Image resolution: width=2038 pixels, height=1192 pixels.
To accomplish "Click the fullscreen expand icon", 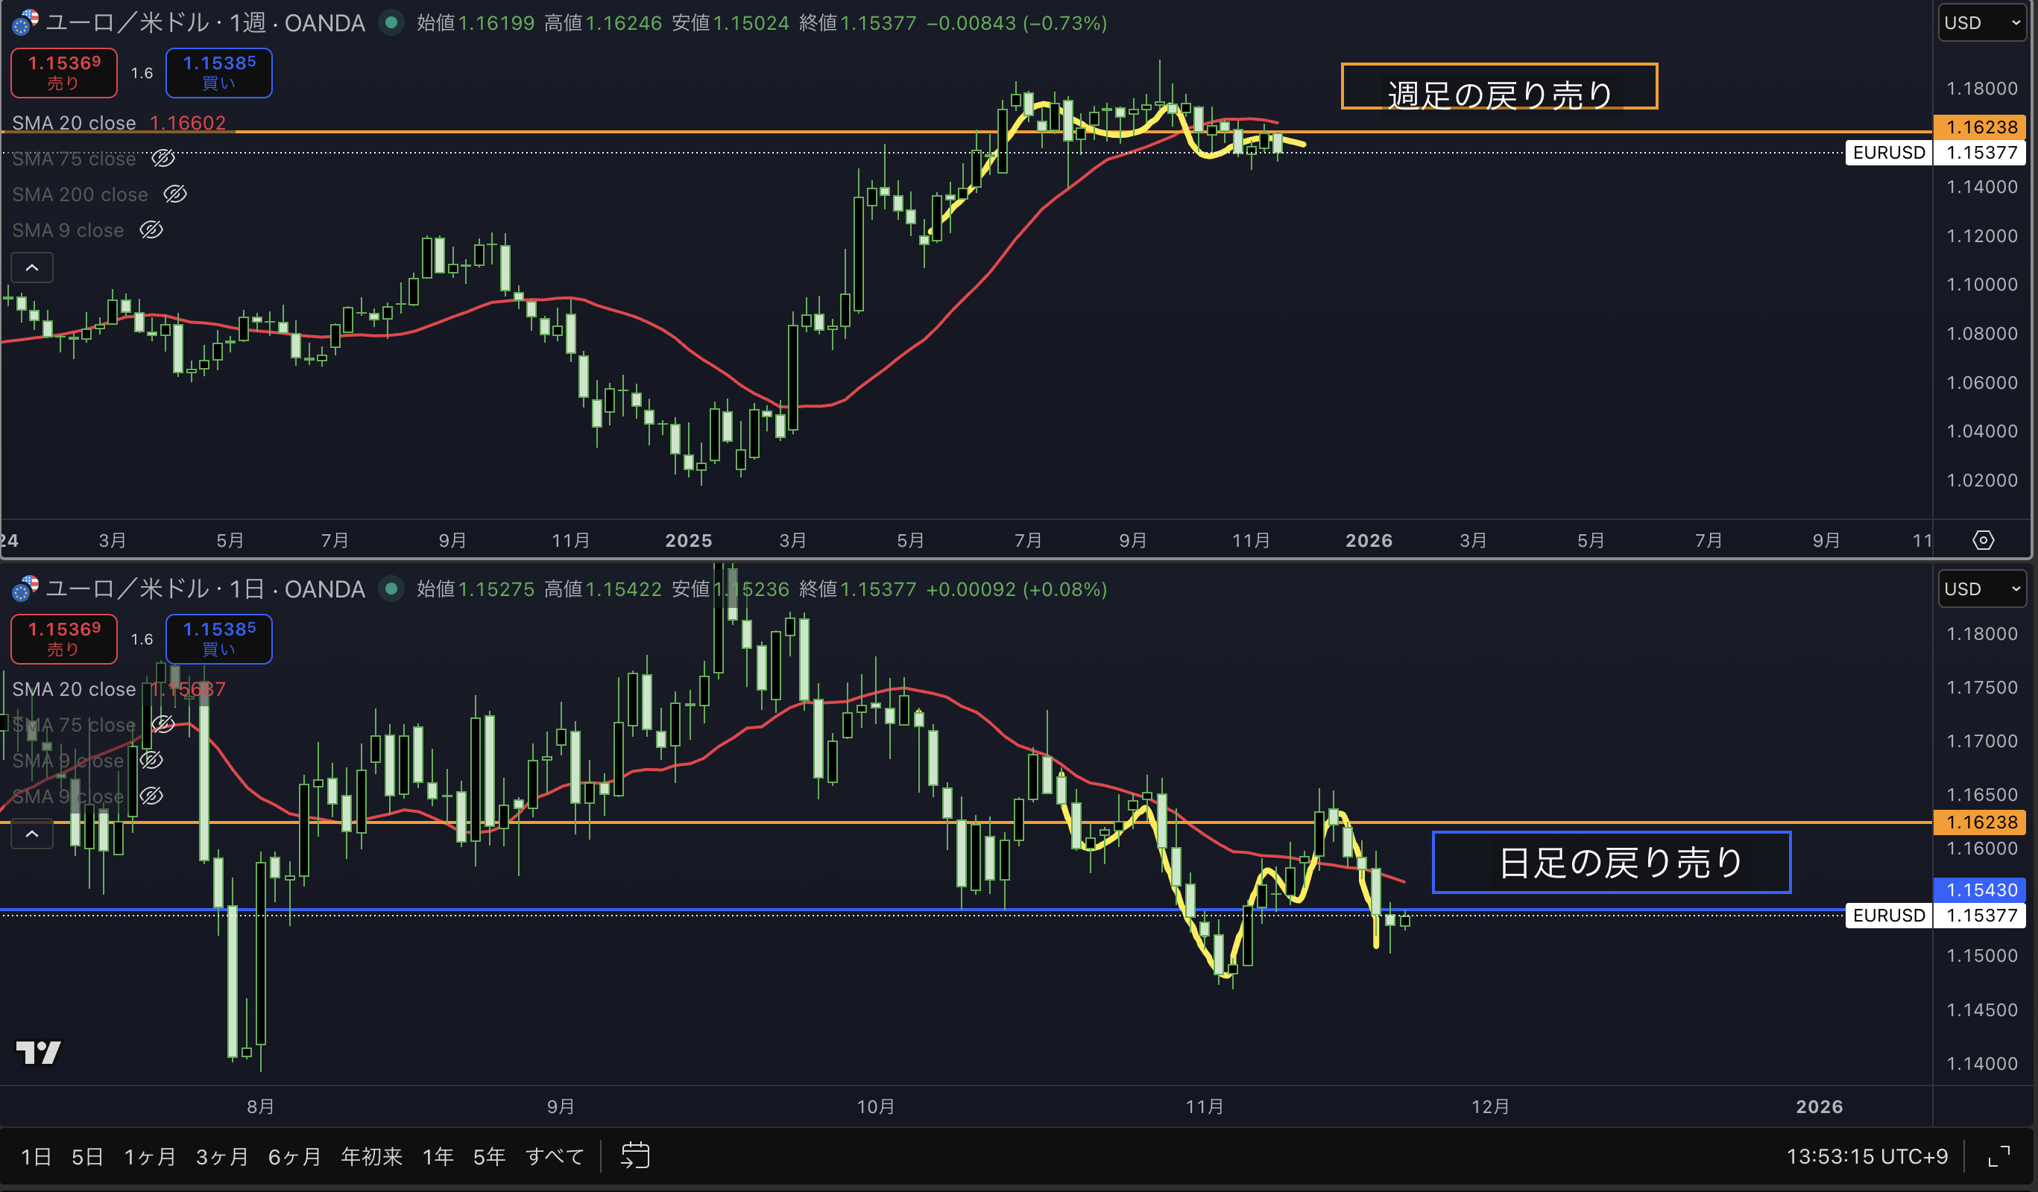I will point(1999,1156).
